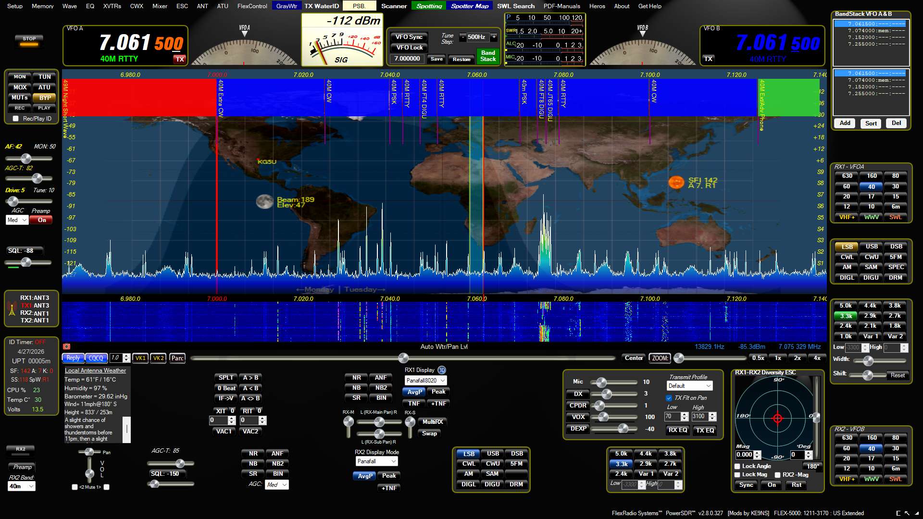Increase the diversity Mag 0.000 value
This screenshot has width=923, height=519.
coord(758,453)
